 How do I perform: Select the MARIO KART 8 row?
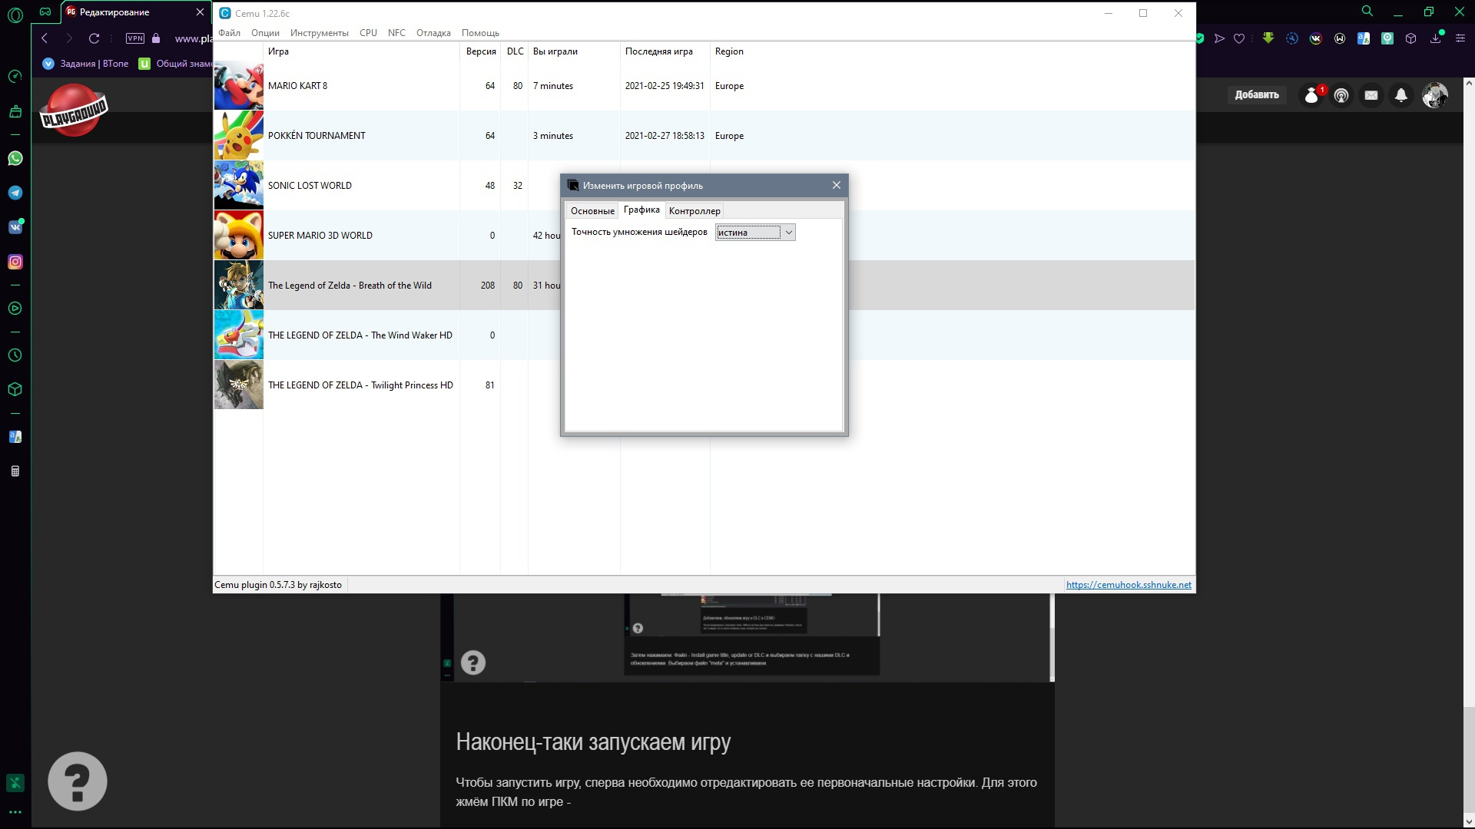coord(704,86)
